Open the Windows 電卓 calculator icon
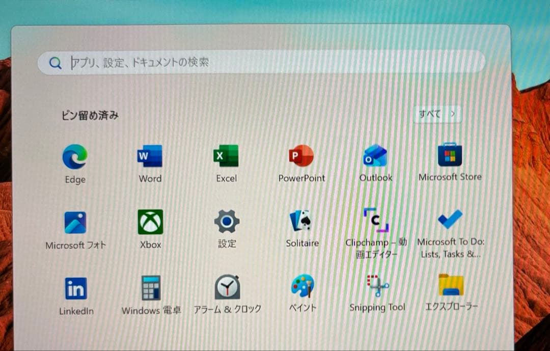The width and height of the screenshot is (550, 351). point(151,287)
